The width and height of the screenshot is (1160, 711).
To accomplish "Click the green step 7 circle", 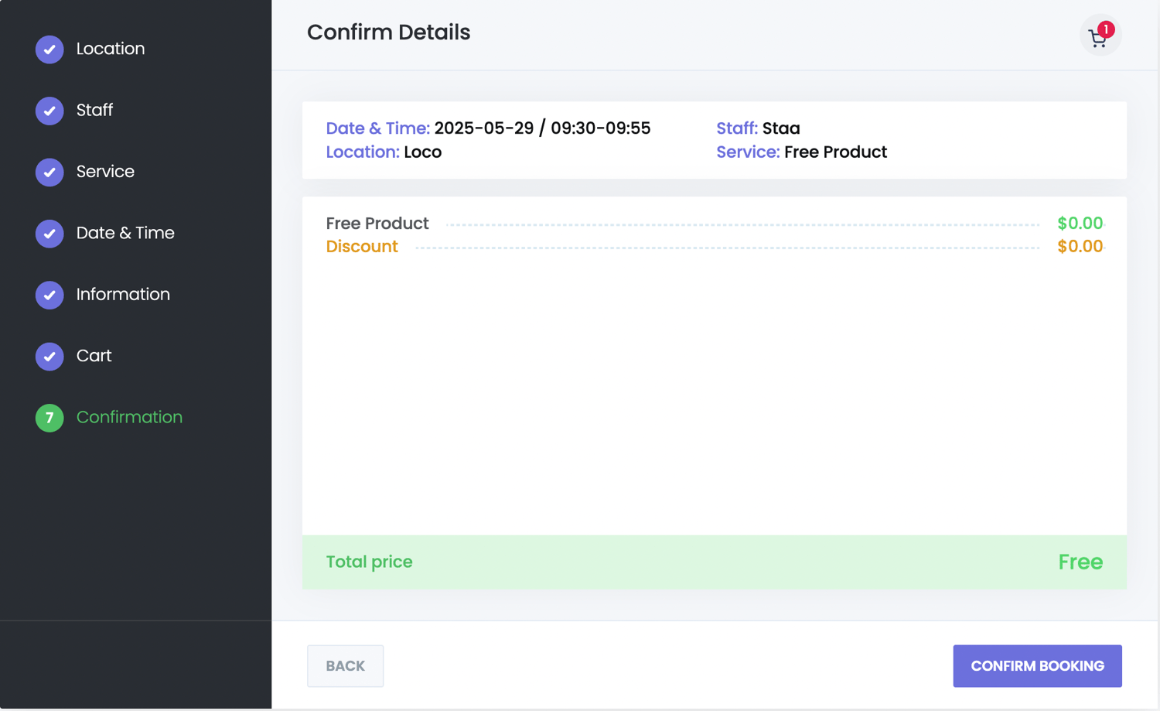I will point(49,418).
